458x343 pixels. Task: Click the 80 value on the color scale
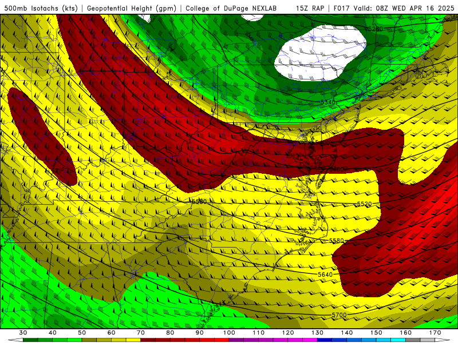[x=170, y=333]
